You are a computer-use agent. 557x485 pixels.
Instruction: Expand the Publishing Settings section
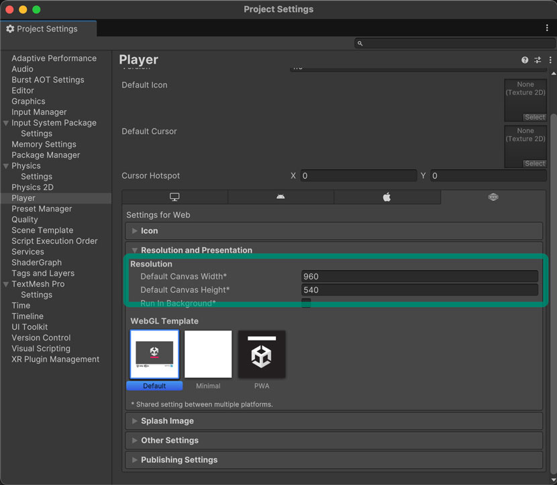(135, 459)
